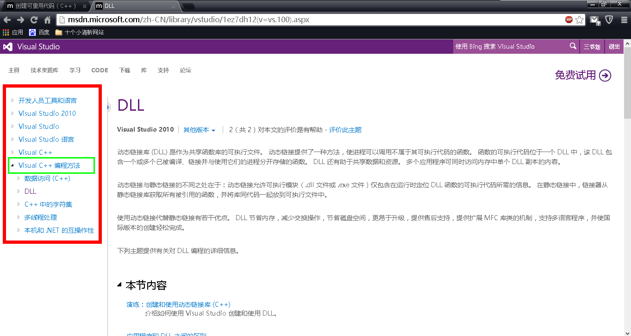This screenshot has height=336, width=631.
Task: Open the 库 menu item
Action: pyautogui.click(x=144, y=70)
